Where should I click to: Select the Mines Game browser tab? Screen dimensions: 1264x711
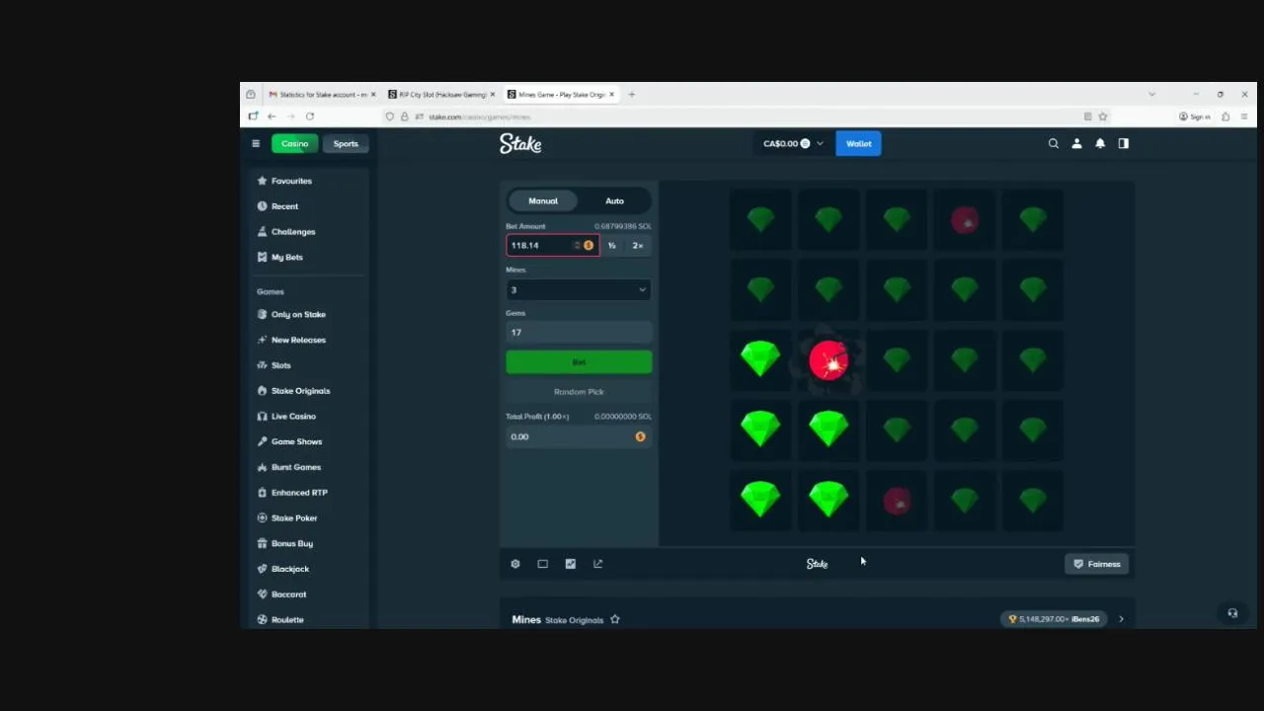coord(560,95)
